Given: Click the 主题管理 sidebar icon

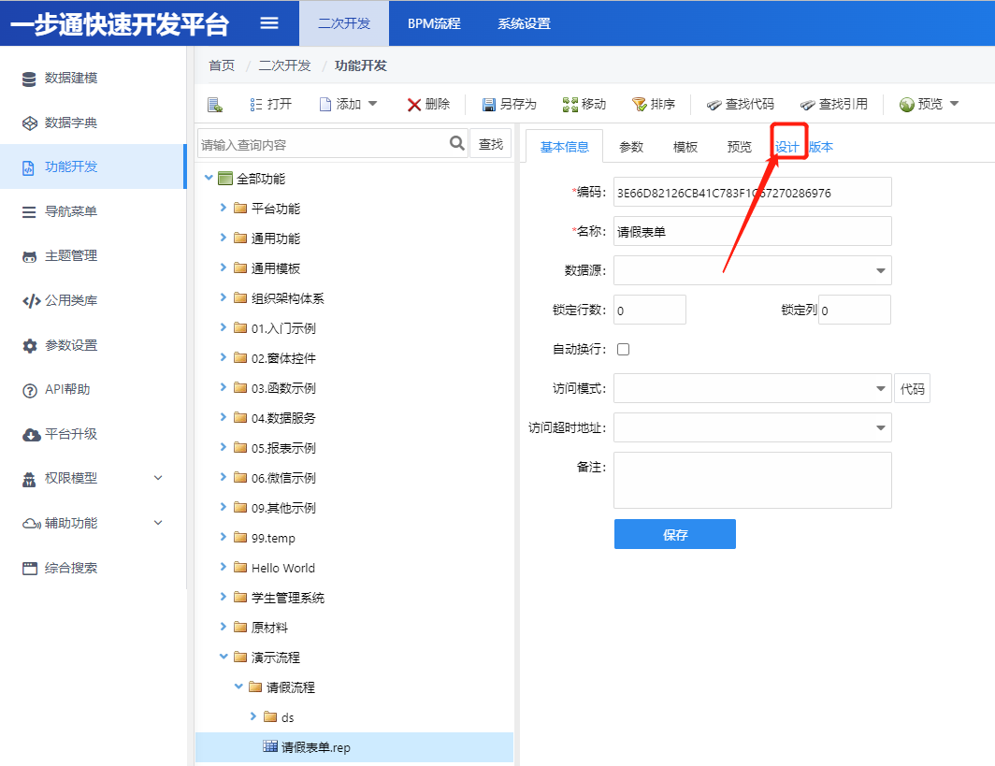Looking at the screenshot, I should pyautogui.click(x=29, y=256).
